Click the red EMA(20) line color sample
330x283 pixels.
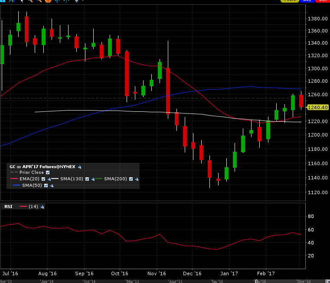pyautogui.click(x=14, y=179)
